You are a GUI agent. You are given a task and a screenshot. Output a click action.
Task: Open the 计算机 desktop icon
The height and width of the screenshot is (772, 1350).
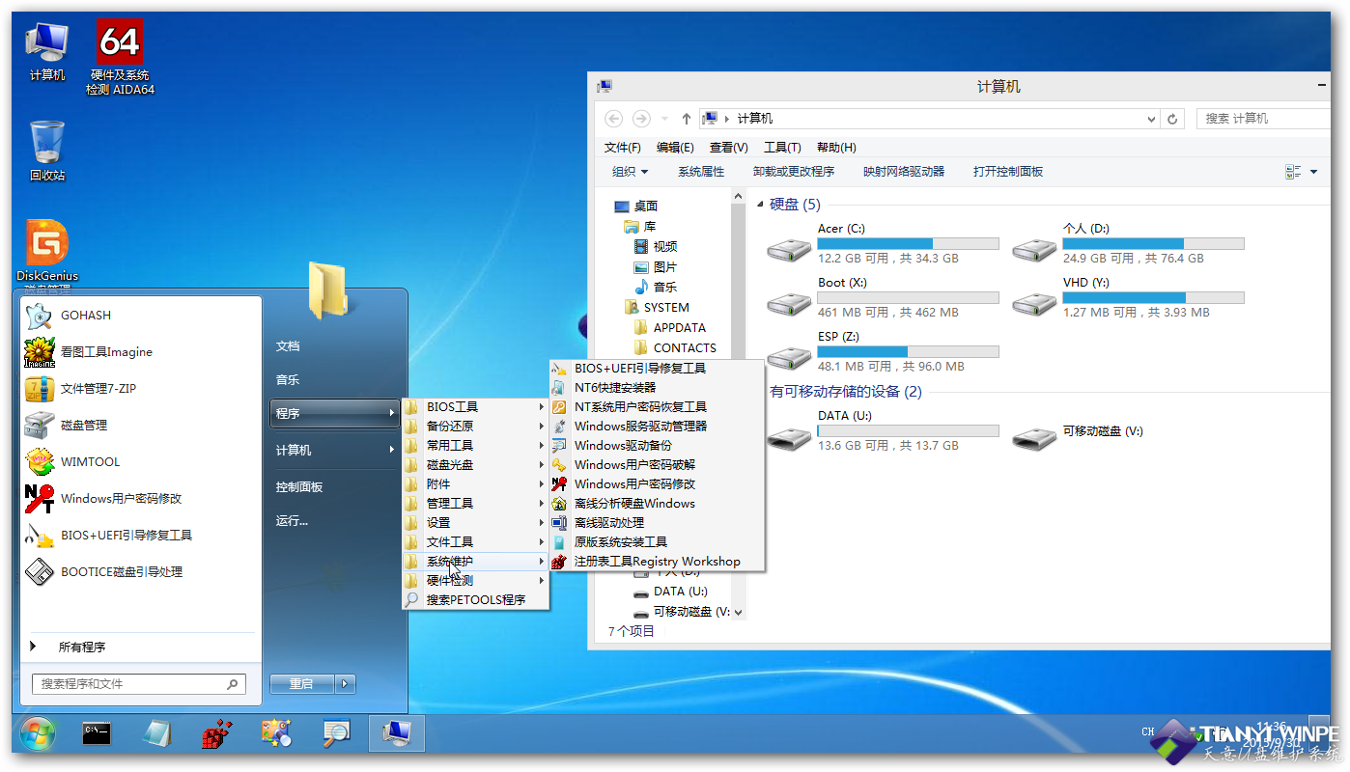pos(47,50)
